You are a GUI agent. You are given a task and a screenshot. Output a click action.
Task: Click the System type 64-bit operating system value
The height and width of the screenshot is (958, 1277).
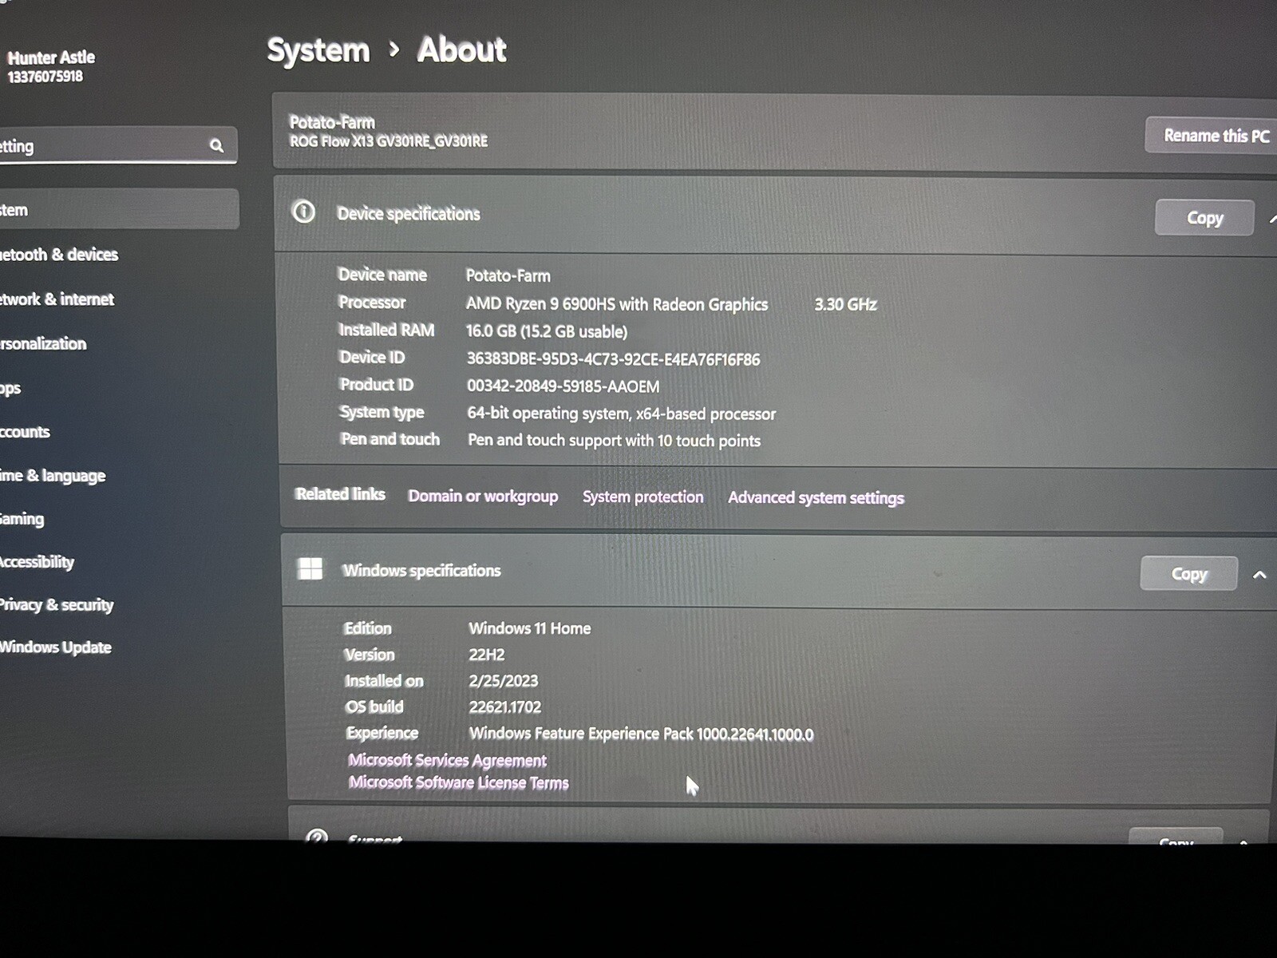[621, 414]
